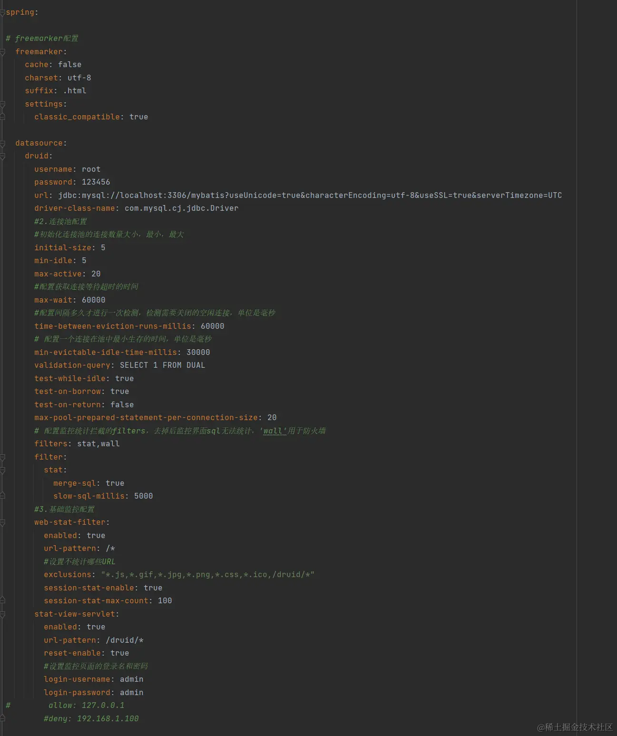Click the '/druid/*' url-pattern value
617x736 pixels.
click(x=125, y=640)
